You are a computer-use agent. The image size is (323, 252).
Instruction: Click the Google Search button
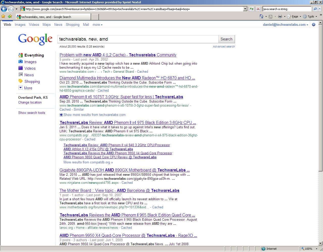coord(226,39)
